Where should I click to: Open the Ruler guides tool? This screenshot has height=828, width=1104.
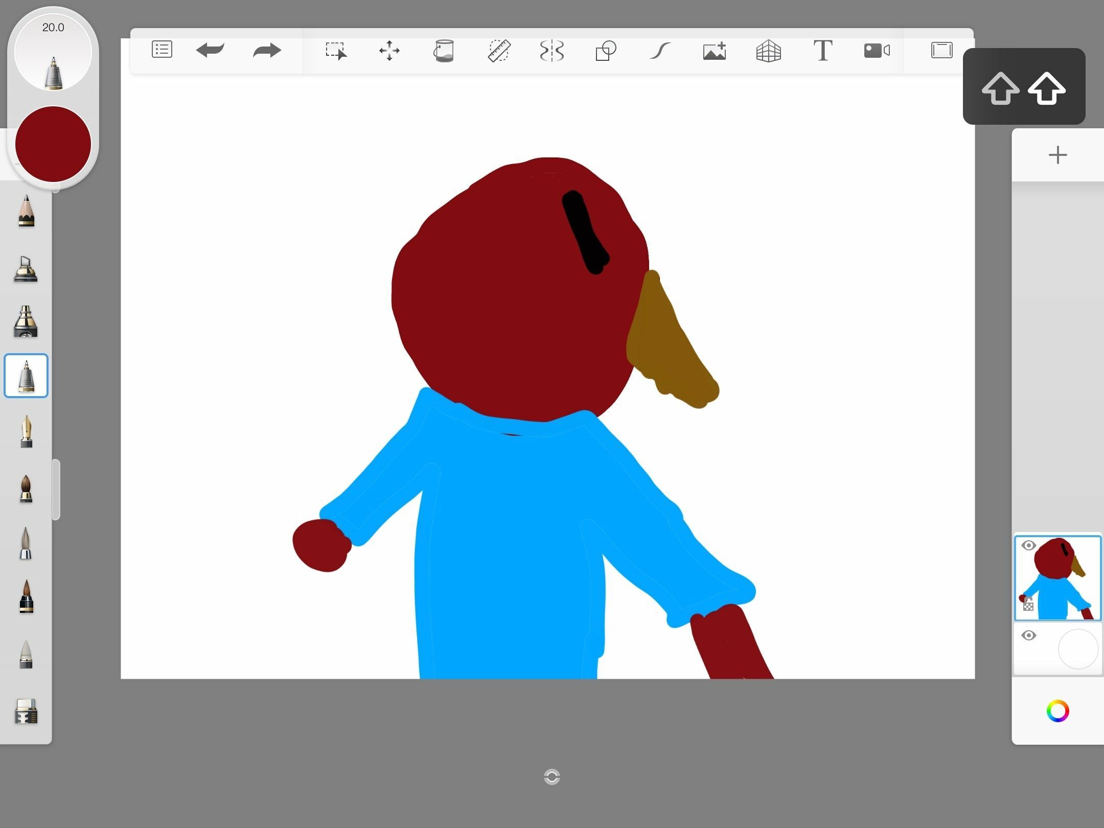(498, 51)
